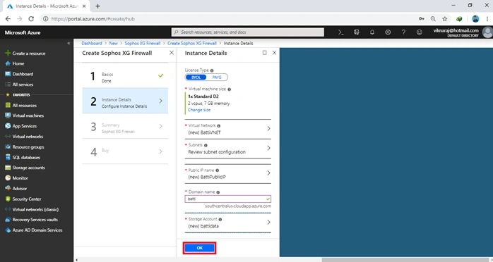Open All resources in favorites
This screenshot has width=493, height=262.
[20, 106]
